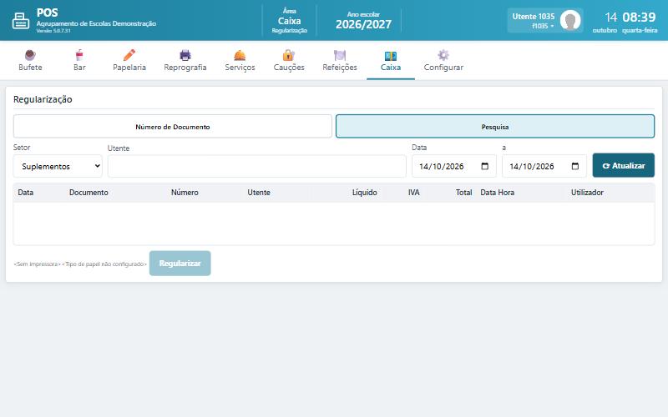Click the Área Caixa Regularização header
Screen dimensions: 668x417
[289, 20]
